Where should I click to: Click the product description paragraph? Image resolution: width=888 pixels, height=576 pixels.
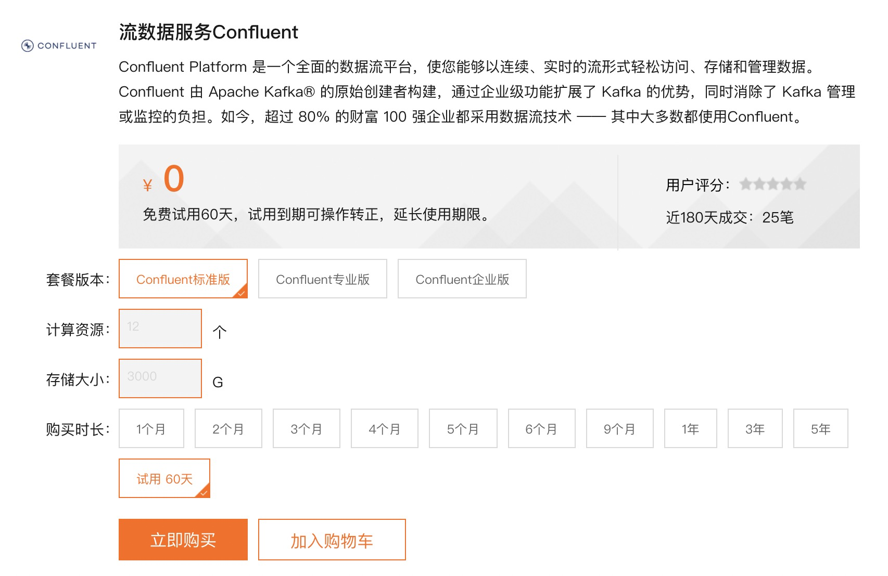pos(487,91)
